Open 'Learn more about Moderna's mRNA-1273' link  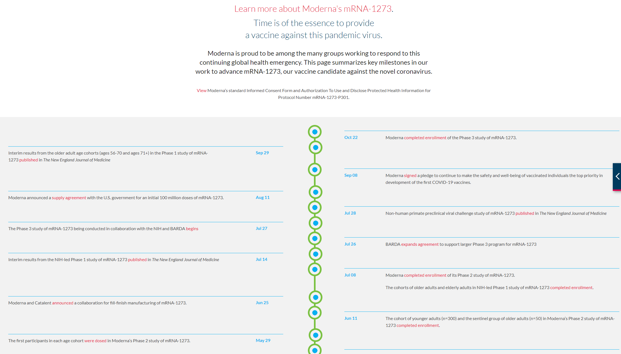(313, 9)
